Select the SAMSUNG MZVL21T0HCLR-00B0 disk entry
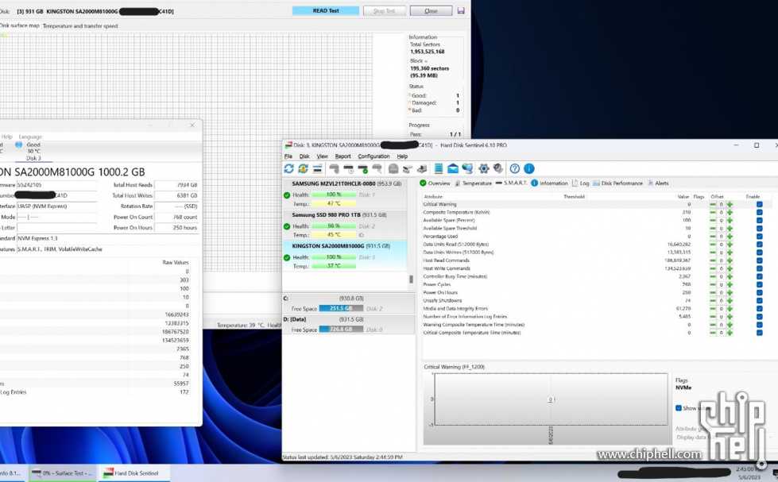The width and height of the screenshot is (778, 482). click(345, 194)
